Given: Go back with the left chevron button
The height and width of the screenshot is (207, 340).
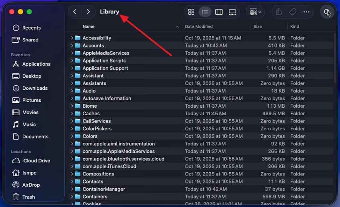Looking at the screenshot, I should click(75, 12).
